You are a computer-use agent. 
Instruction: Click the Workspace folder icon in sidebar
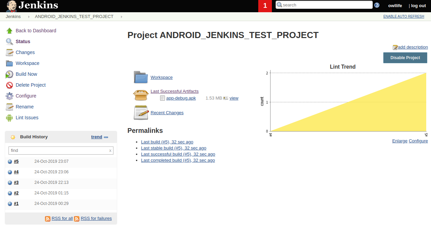[x=10, y=63]
